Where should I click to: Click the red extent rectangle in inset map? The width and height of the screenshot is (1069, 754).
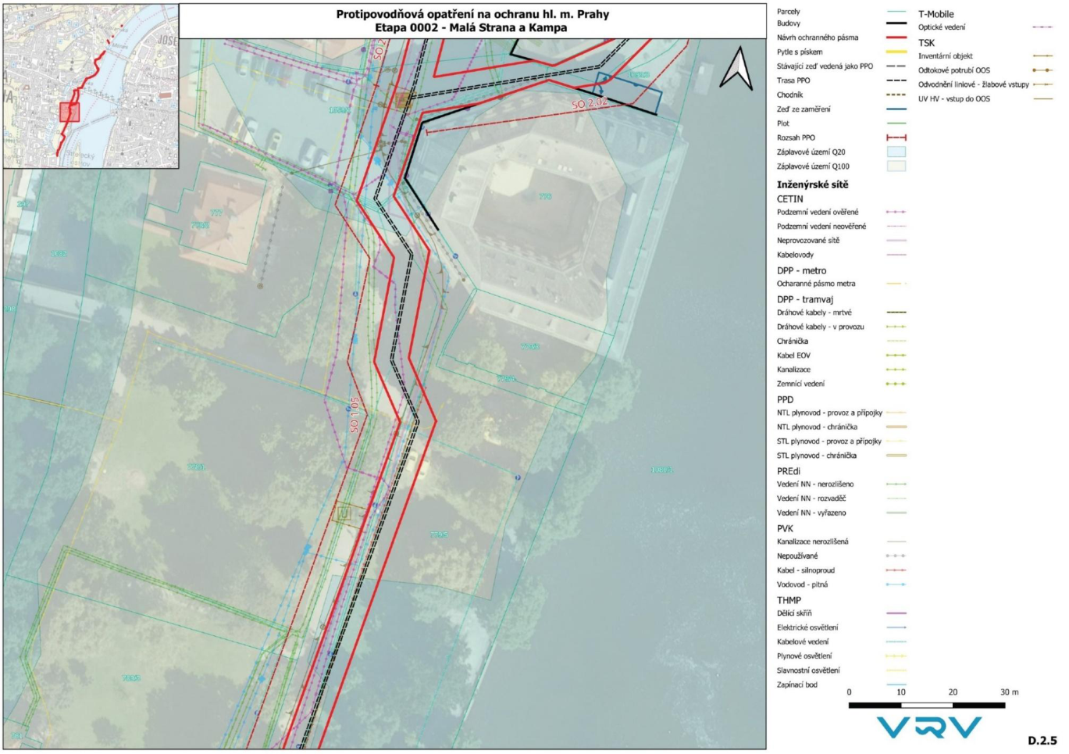[69, 112]
